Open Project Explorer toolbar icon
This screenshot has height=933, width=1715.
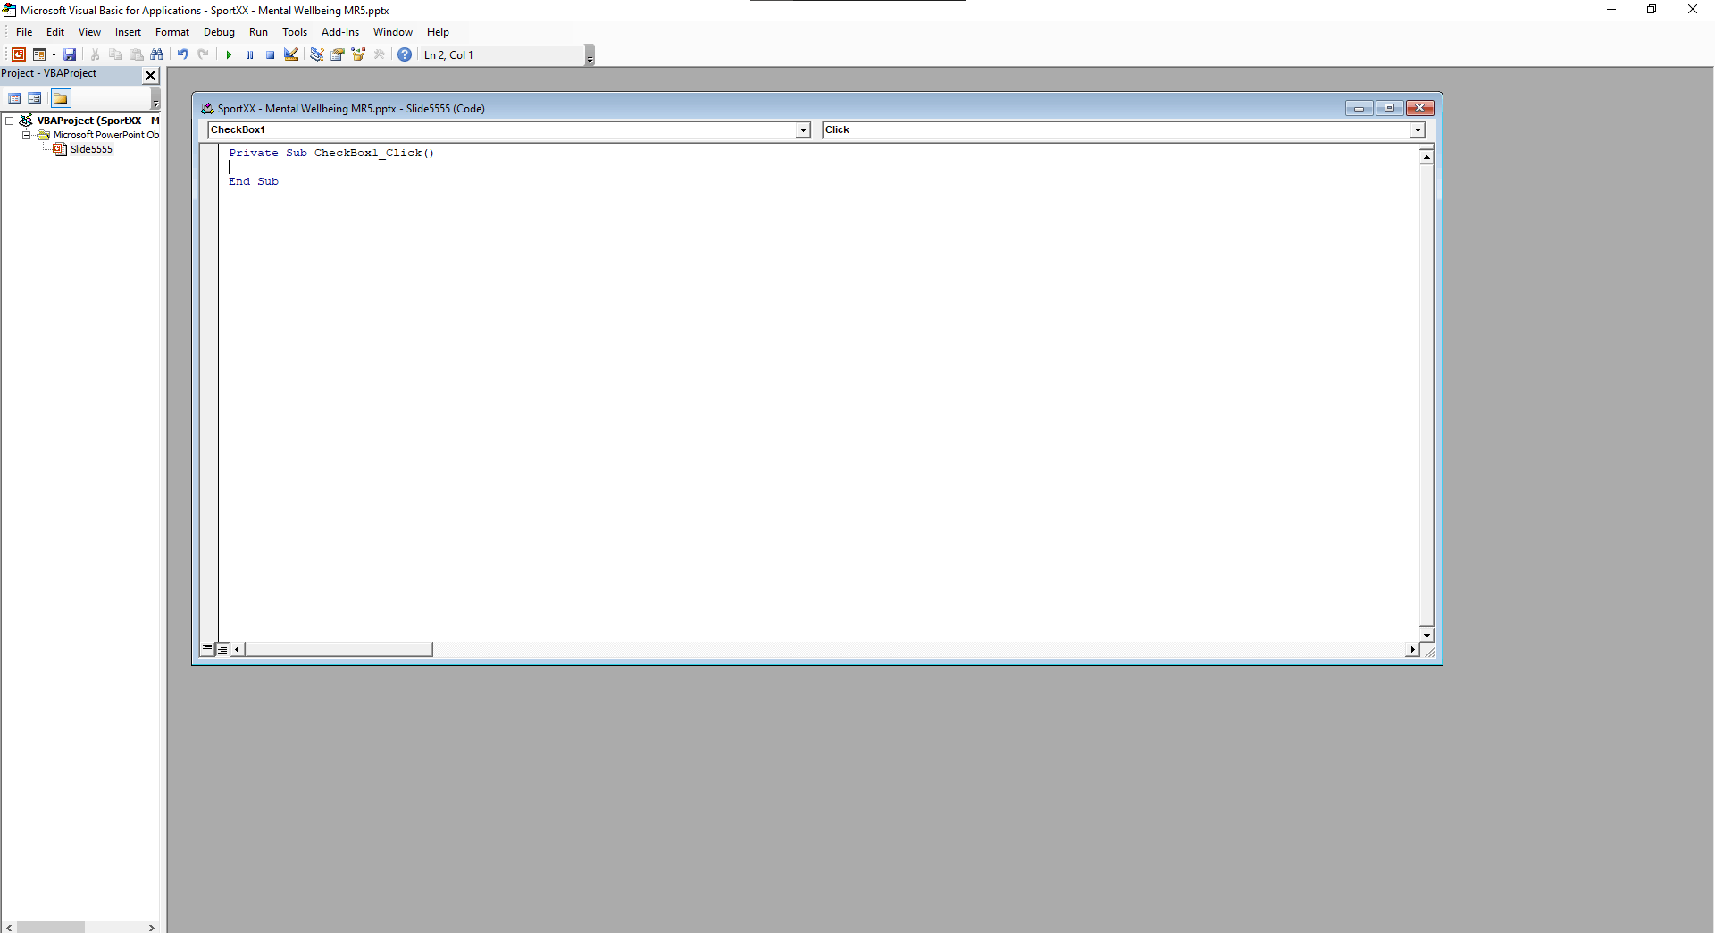tap(316, 54)
